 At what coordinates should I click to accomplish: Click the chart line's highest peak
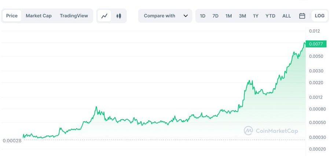point(304,43)
